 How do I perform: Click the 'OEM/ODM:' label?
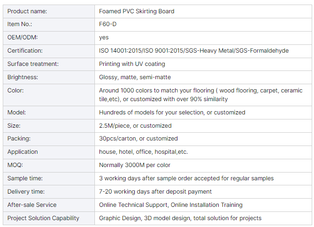(x=23, y=38)
